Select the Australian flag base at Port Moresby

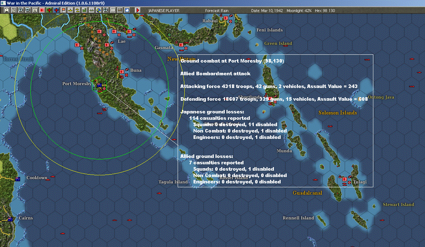(99, 85)
